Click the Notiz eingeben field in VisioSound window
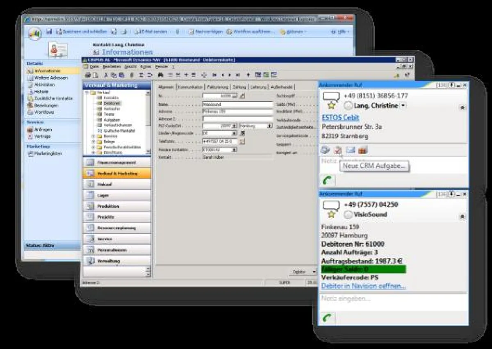Image resolution: width=492 pixels, height=349 pixels. tap(392, 299)
